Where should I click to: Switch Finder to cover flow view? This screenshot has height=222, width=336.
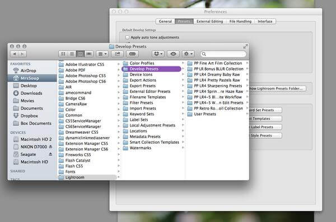[89, 54]
